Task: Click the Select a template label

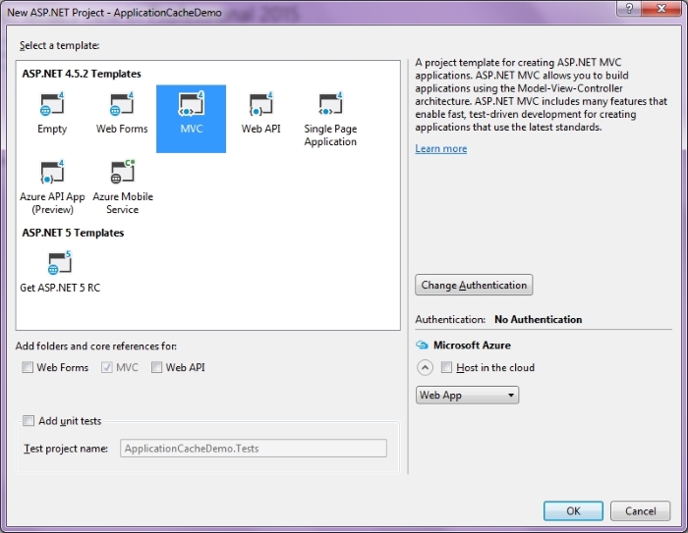Action: click(x=59, y=45)
